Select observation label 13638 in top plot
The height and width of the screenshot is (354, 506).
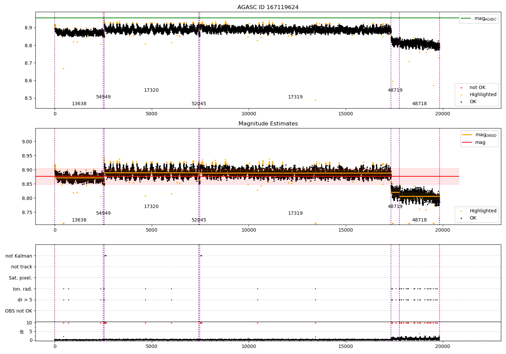(79, 104)
